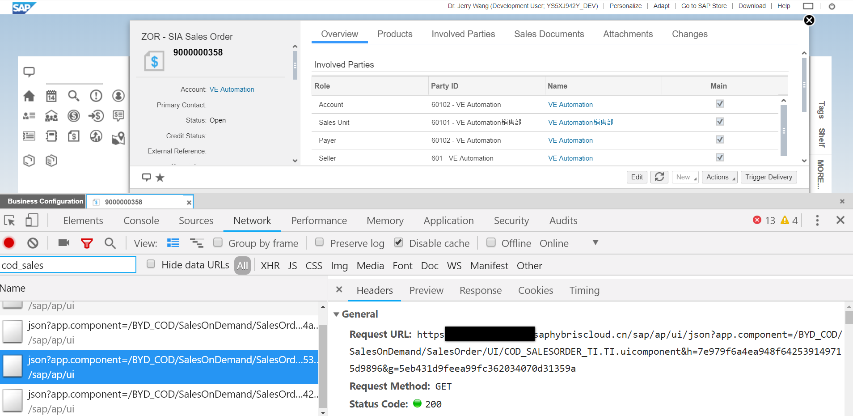Enable the Group by frame checkbox
This screenshot has width=853, height=416.
click(x=218, y=242)
